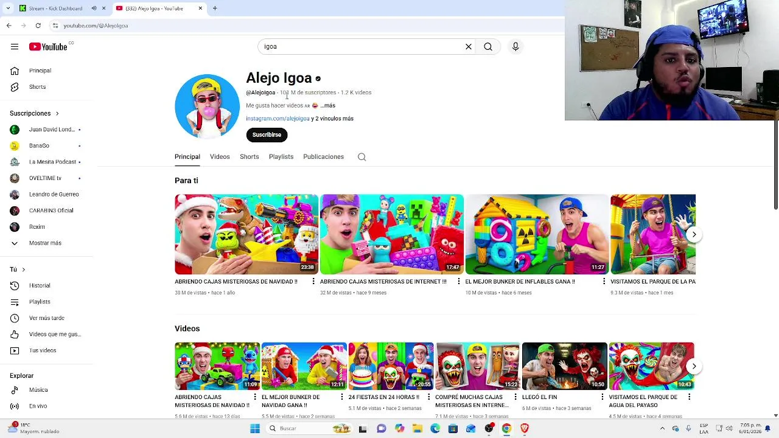Click the YouTube logo
779x438 pixels.
[x=48, y=47]
